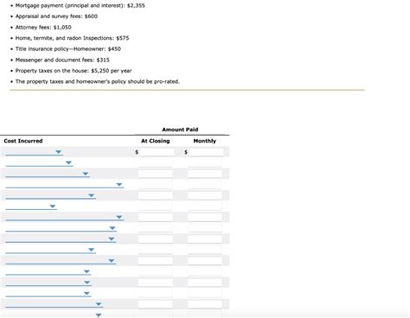This screenshot has width=410, height=318.
Task: Click the 'Cost Incurred' column header
Action: (x=23, y=141)
